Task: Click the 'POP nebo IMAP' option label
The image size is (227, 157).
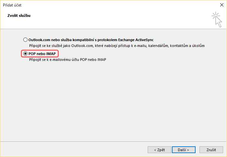Action: point(42,53)
